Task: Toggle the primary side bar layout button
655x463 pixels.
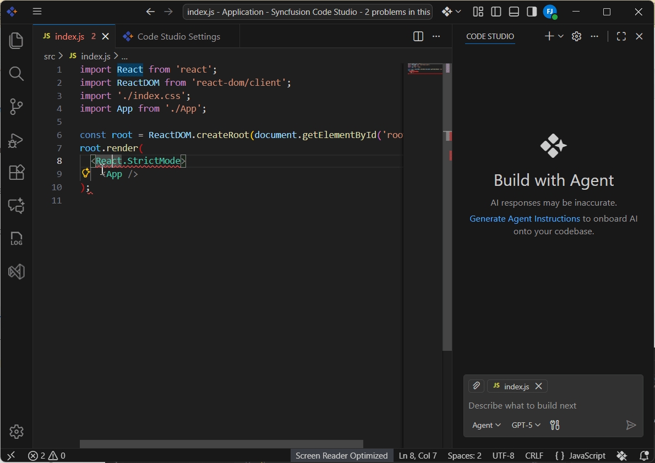Action: pyautogui.click(x=496, y=12)
